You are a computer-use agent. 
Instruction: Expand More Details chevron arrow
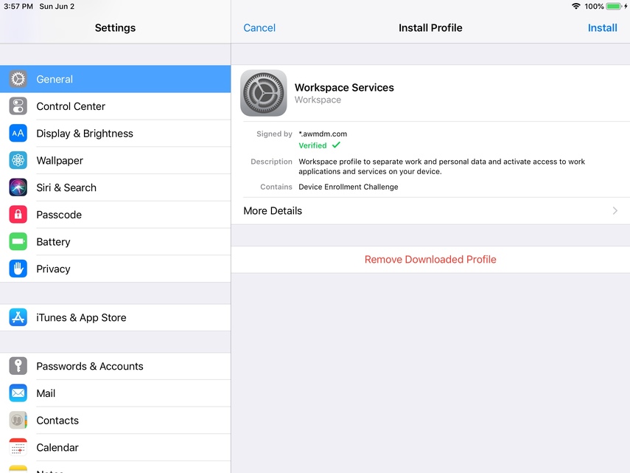click(x=615, y=211)
